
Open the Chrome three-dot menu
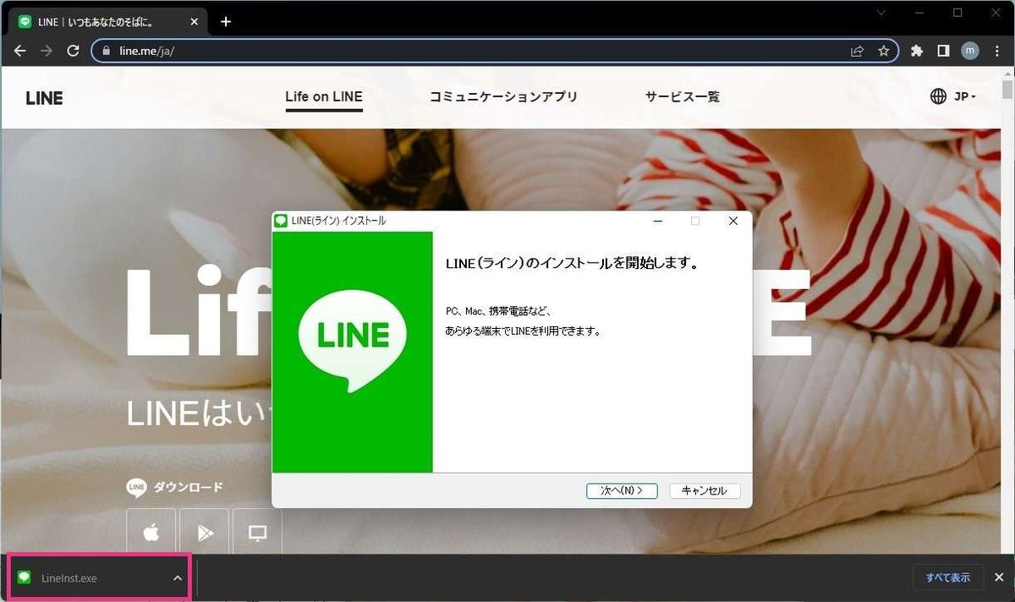[996, 51]
